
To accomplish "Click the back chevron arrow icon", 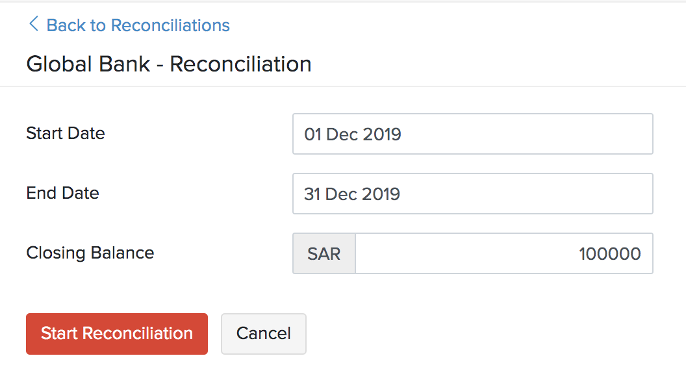I will pyautogui.click(x=33, y=25).
